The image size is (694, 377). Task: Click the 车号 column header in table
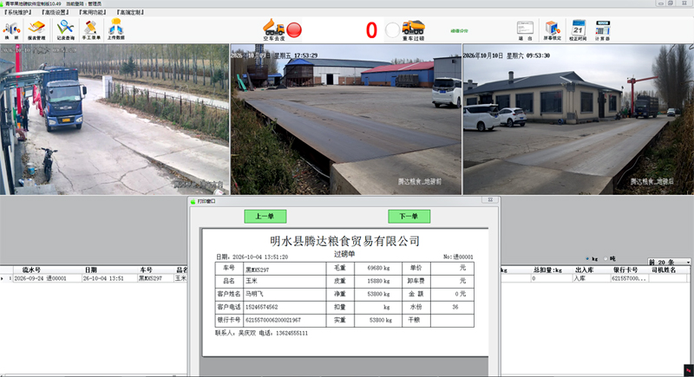click(x=146, y=270)
